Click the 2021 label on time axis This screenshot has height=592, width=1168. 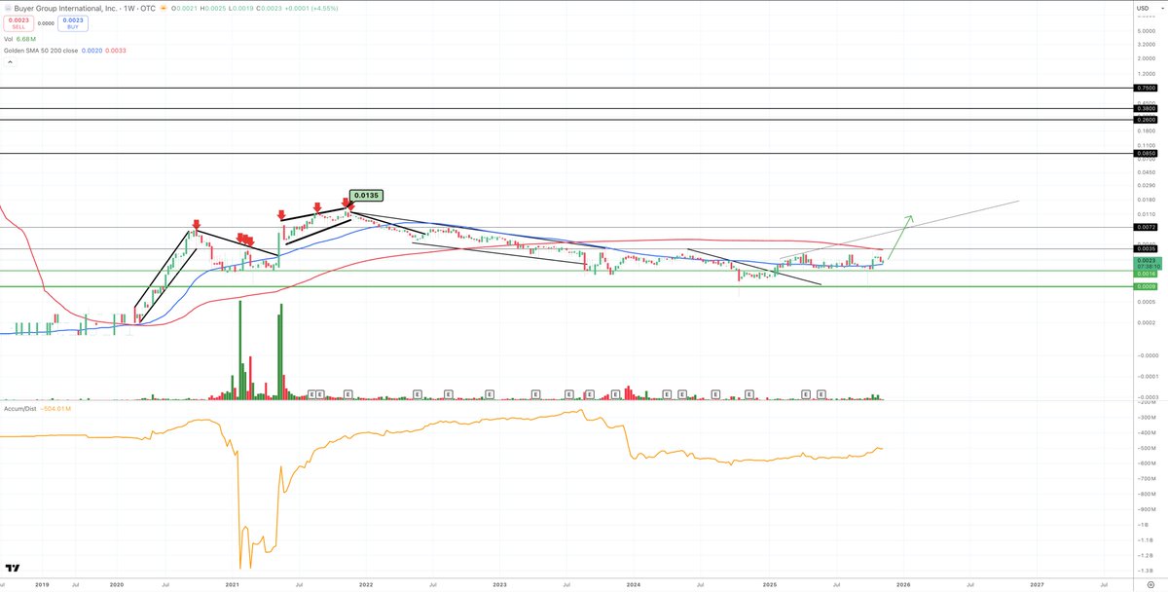click(x=233, y=584)
